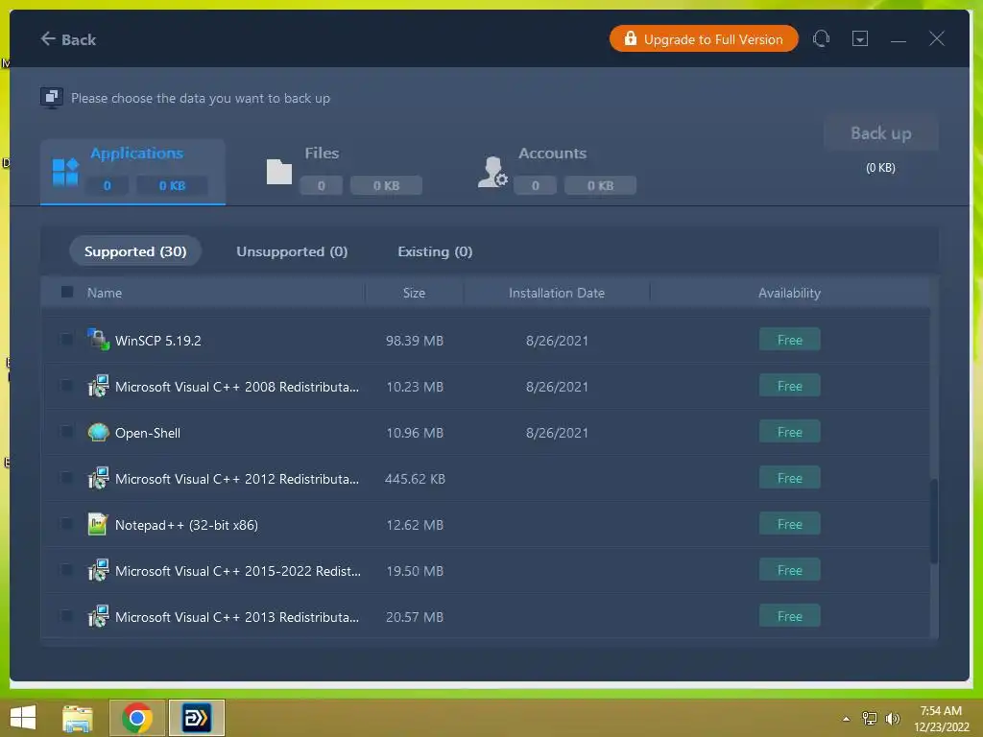Check the Visual C++ 2008 Redistributable checkbox

(66, 386)
